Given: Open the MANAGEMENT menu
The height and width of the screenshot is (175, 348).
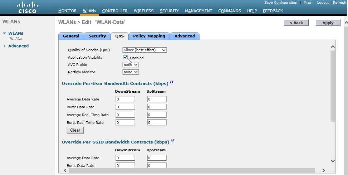Looking at the screenshot, I should 198,11.
